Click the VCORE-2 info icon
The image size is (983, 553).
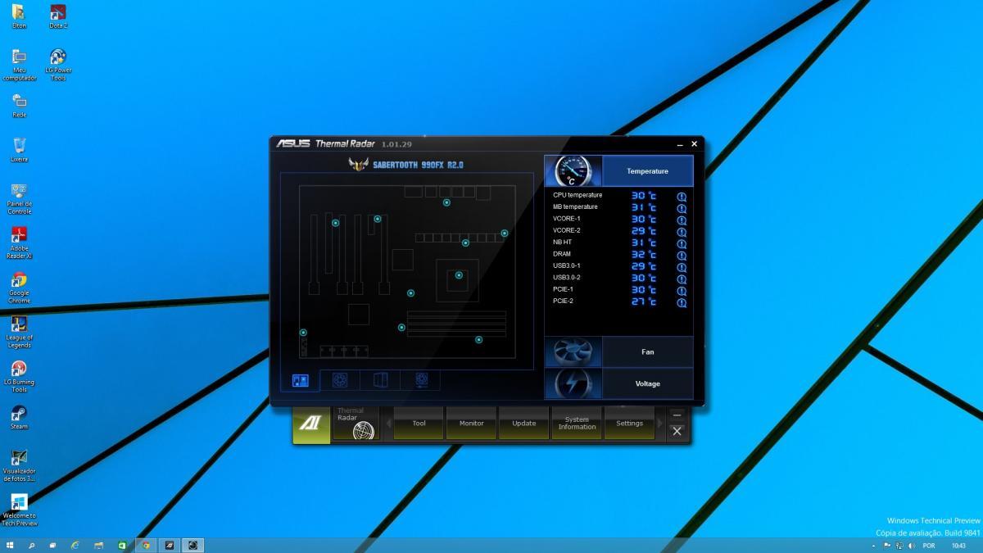pyautogui.click(x=682, y=232)
